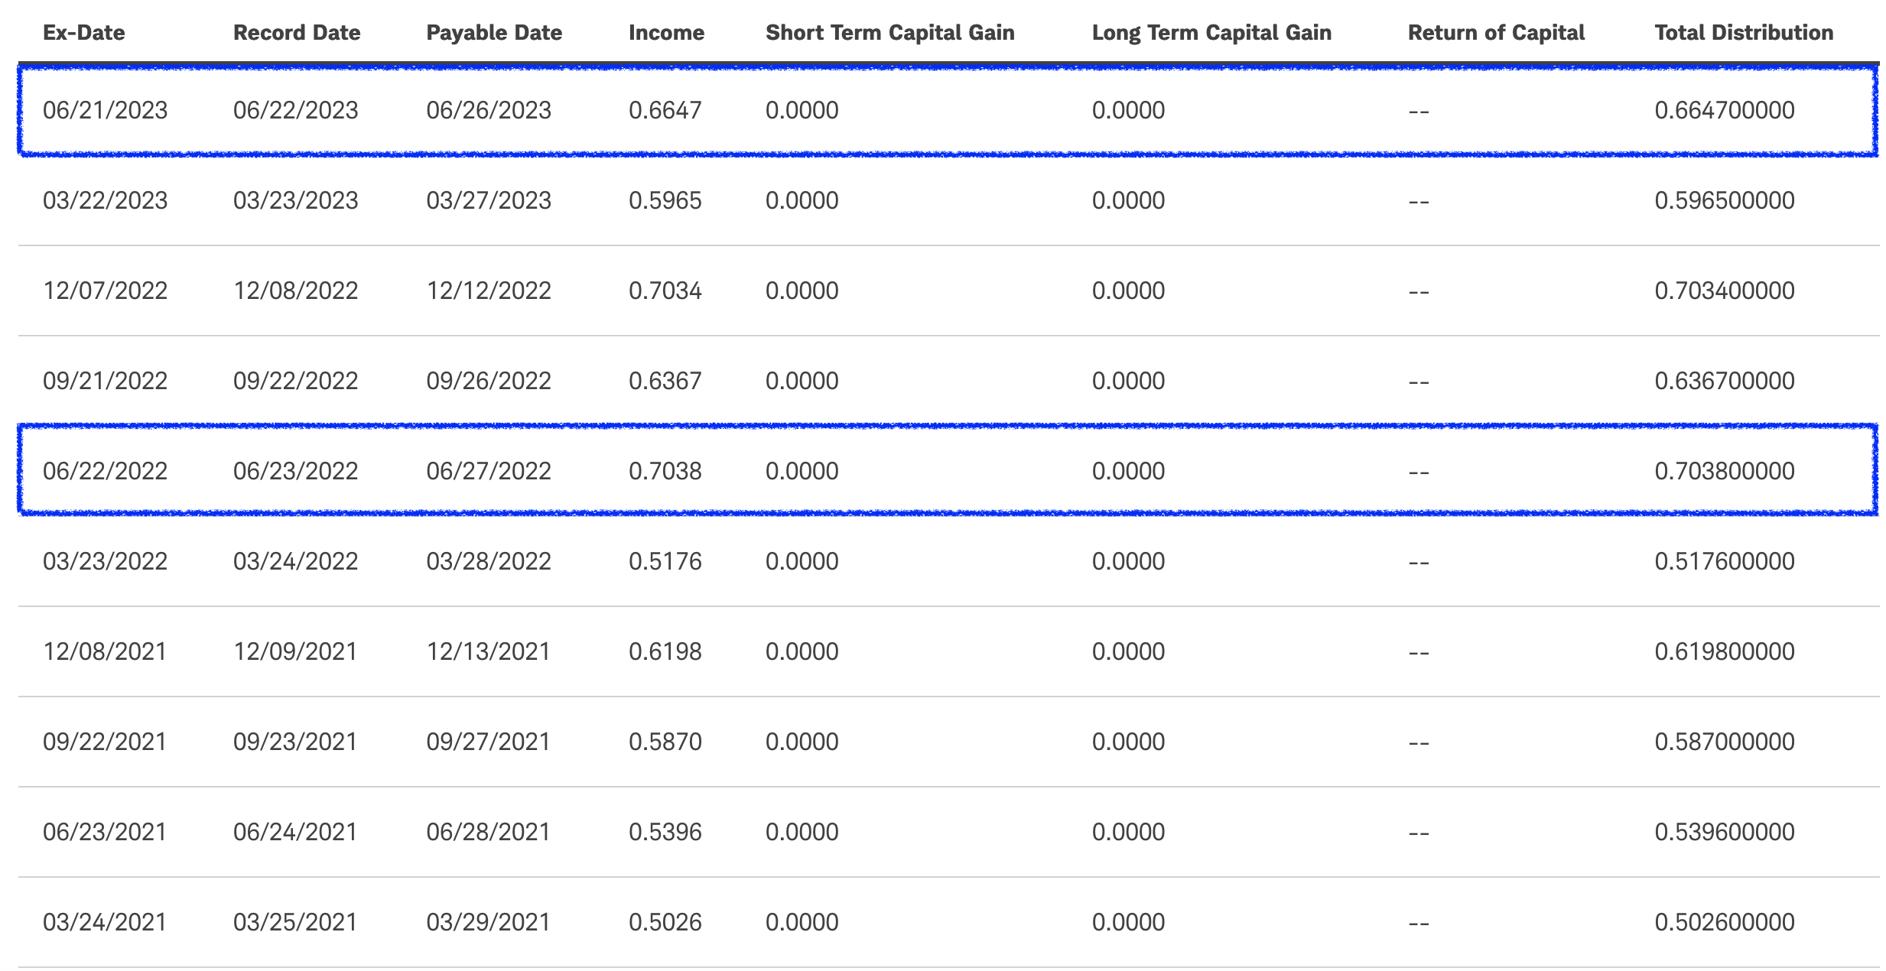The height and width of the screenshot is (971, 1886).
Task: Select the 03/22/2023 ex-date row
Action: point(105,201)
